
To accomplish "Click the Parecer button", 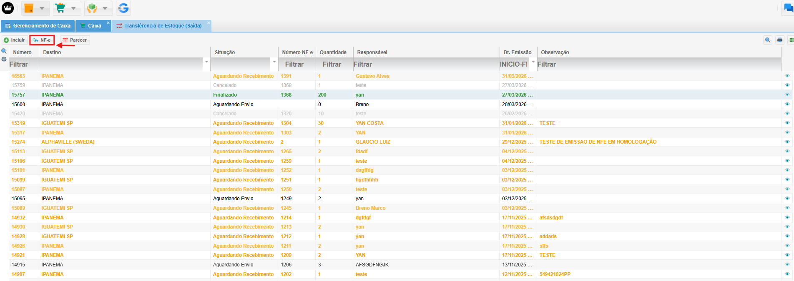I will (75, 40).
